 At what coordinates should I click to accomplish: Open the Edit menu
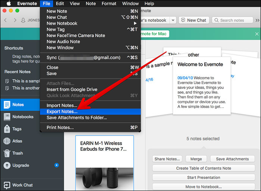click(60, 3)
